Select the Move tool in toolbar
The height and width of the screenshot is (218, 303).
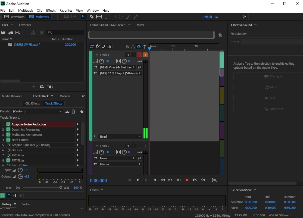tap(84, 17)
